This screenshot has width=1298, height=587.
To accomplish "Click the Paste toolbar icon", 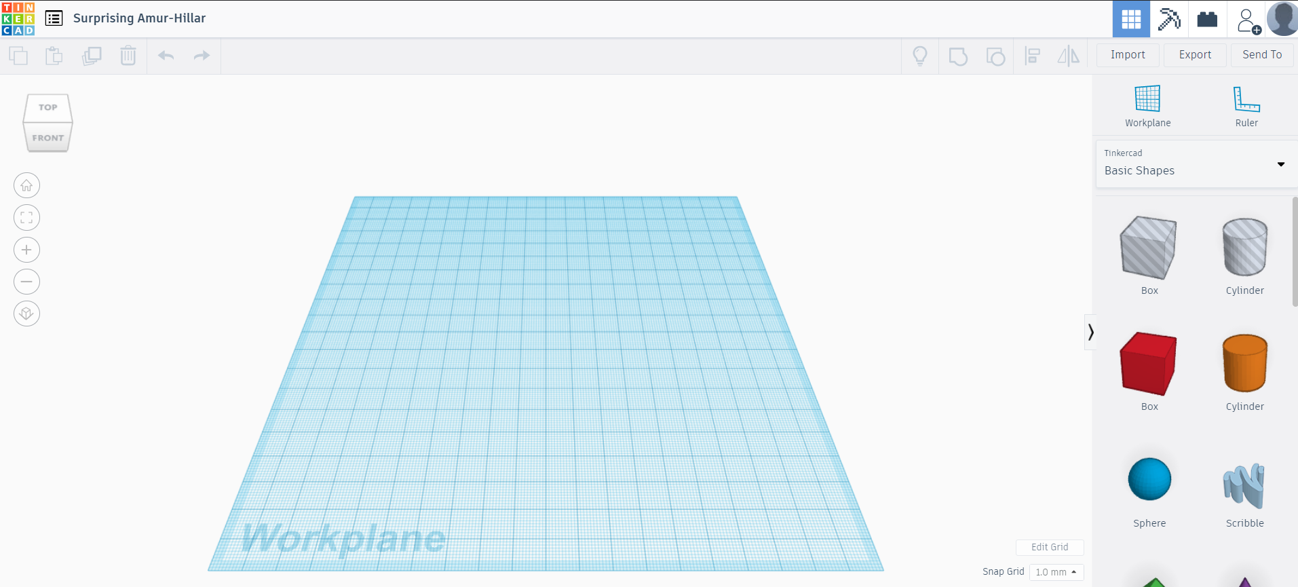I will (x=54, y=56).
